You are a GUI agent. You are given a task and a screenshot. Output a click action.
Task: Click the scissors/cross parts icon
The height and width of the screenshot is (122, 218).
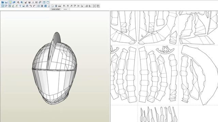(x=42, y=6)
